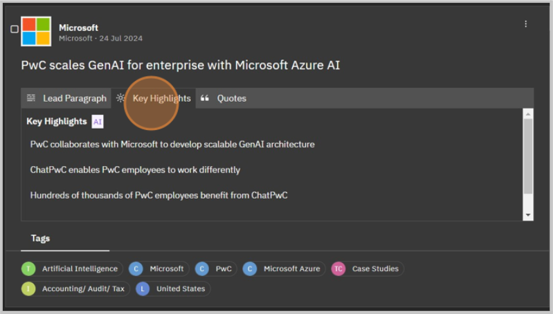Click the Microsoft source name

click(x=78, y=28)
